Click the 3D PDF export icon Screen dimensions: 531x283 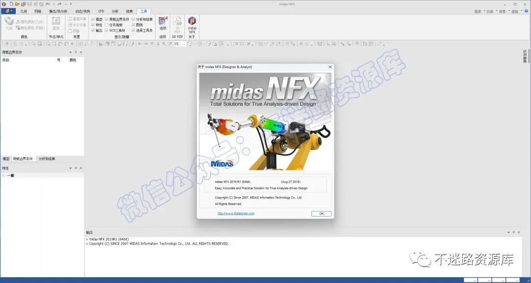pos(177,25)
